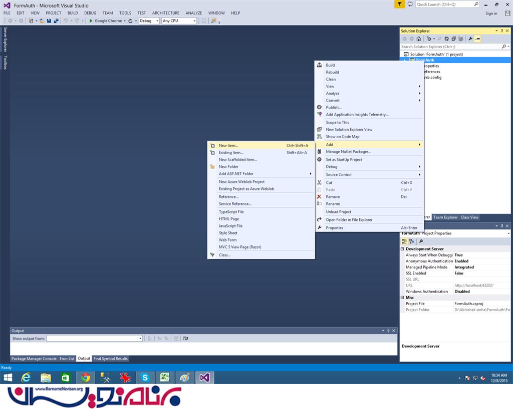Select Existing Item... from the Add submenu
513x409 pixels.
(x=261, y=152)
